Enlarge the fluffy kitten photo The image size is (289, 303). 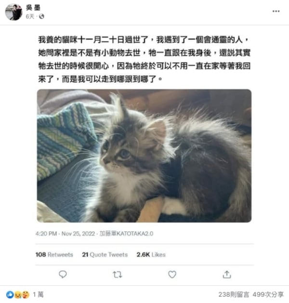[144, 156]
